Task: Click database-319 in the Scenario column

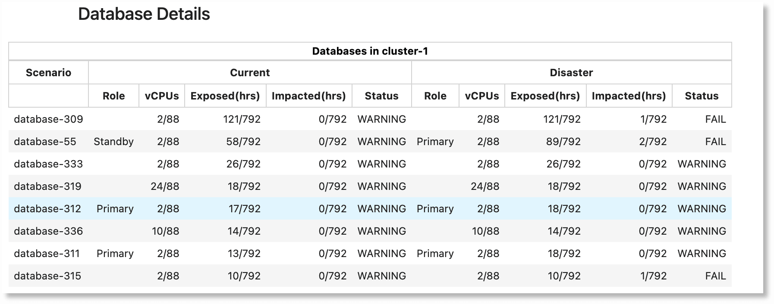Action: click(x=47, y=186)
